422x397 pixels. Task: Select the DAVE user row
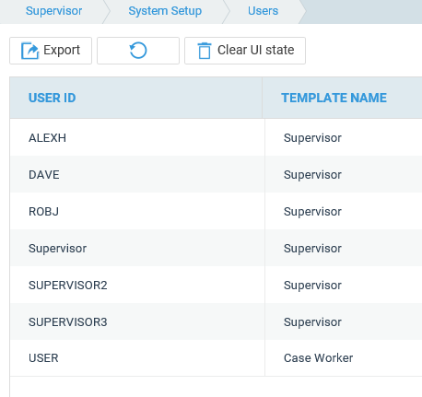[x=216, y=174]
